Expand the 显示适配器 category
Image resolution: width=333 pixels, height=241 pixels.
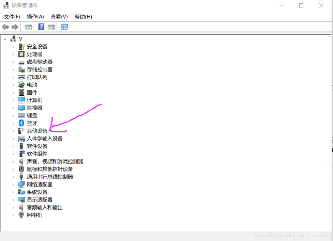pos(13,200)
